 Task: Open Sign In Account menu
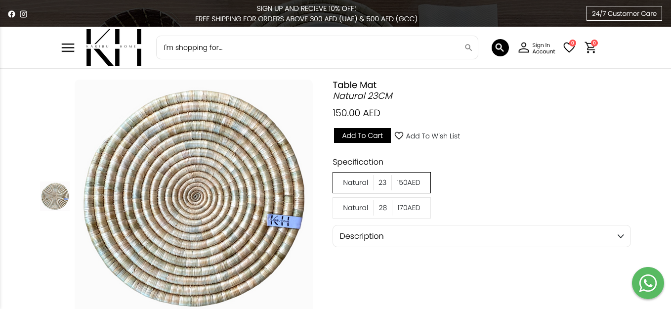pyautogui.click(x=537, y=48)
